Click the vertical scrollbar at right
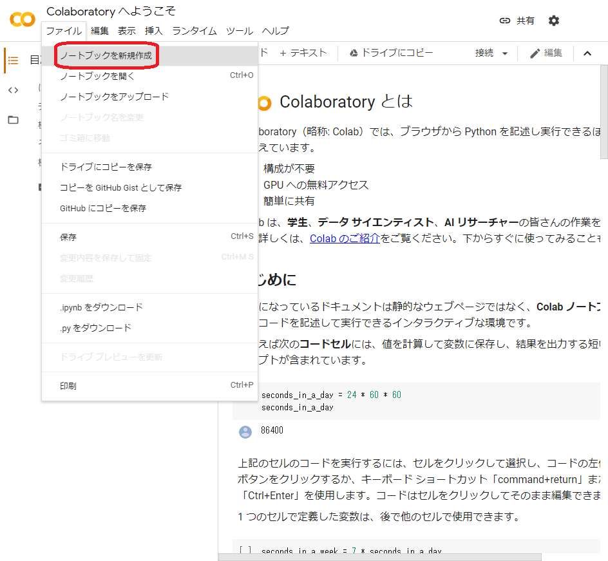The width and height of the screenshot is (608, 561). [603, 113]
